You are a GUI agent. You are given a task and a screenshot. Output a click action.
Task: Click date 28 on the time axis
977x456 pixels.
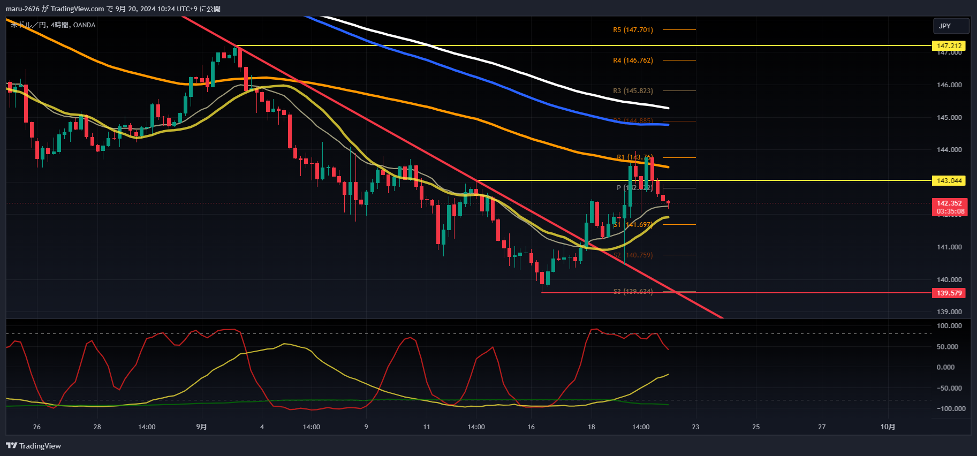[97, 427]
